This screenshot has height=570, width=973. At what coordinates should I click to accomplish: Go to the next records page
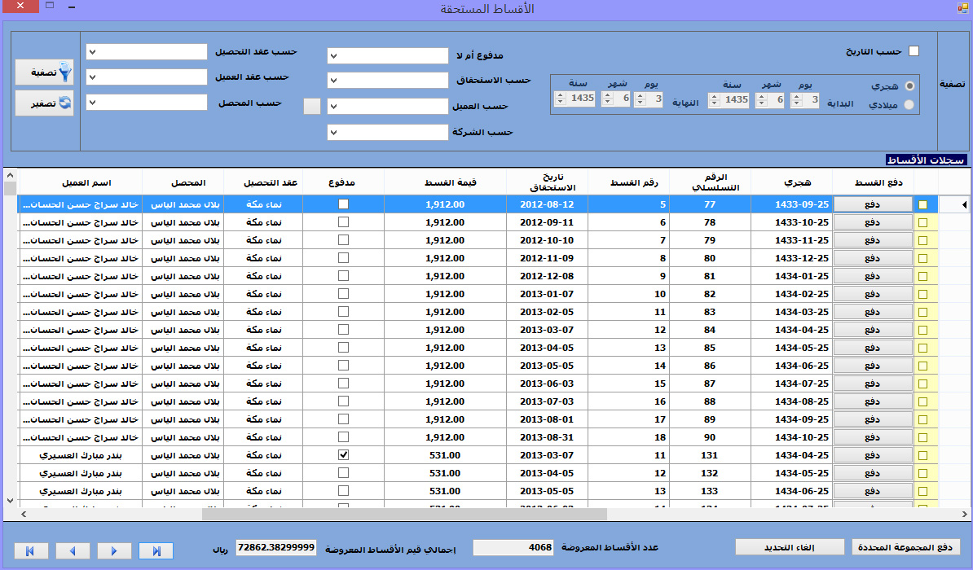click(x=114, y=551)
